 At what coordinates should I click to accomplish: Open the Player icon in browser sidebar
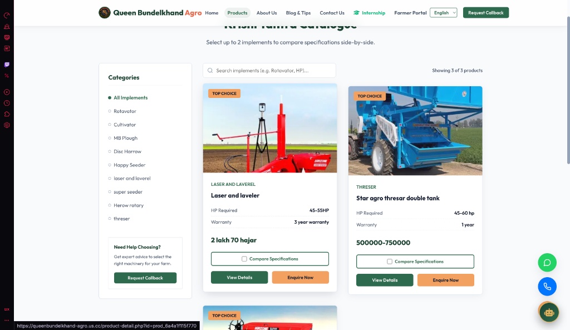7,92
